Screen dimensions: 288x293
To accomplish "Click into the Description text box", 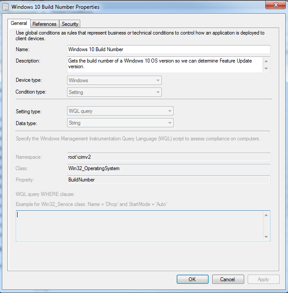I will pos(165,65).
